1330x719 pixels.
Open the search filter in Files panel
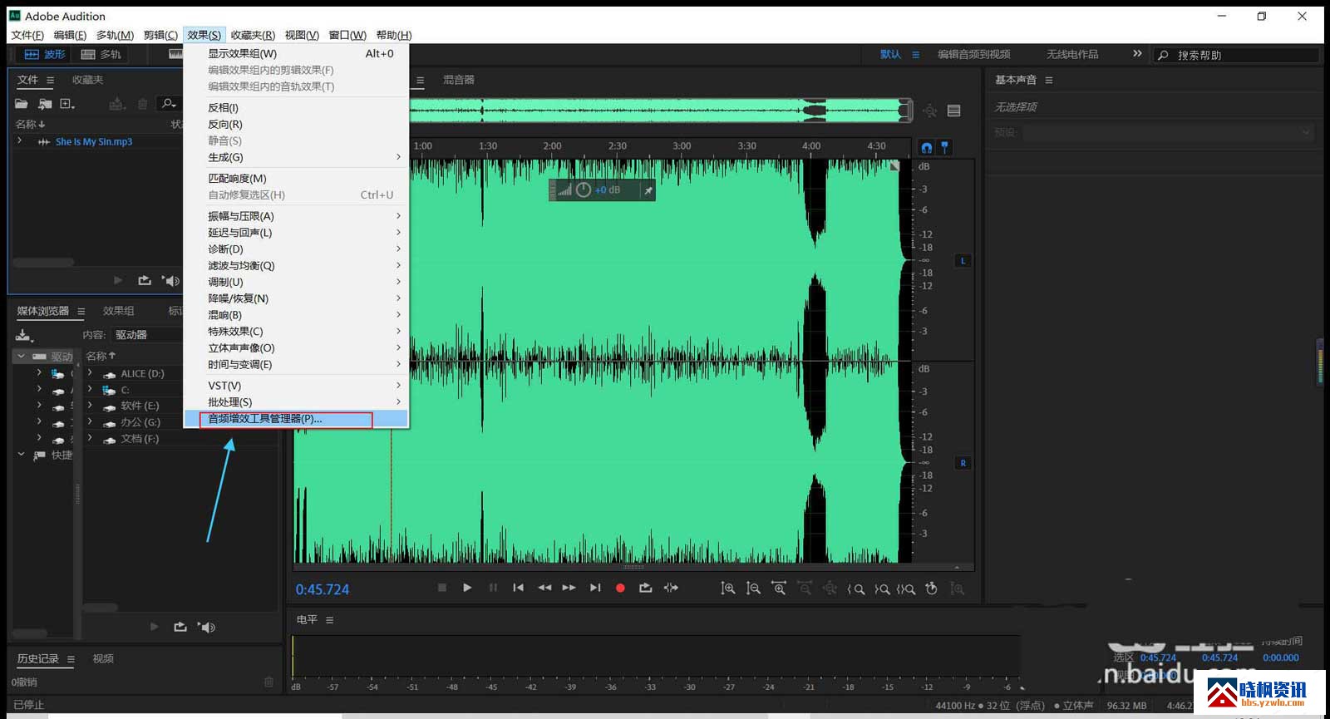[169, 104]
